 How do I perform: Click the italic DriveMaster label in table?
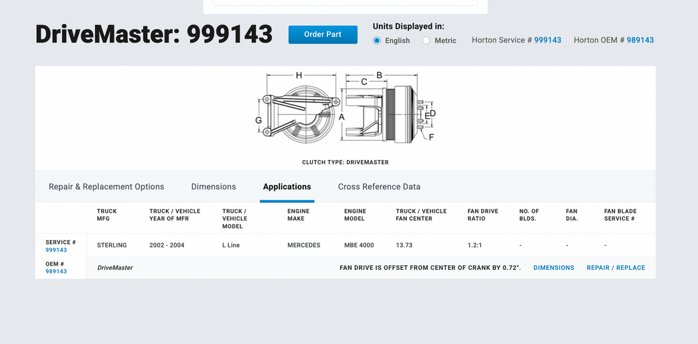pos(115,267)
